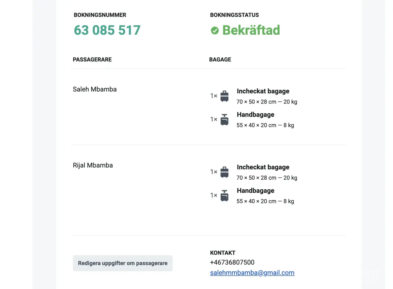Image resolution: width=393 pixels, height=289 pixels.
Task: Click Saleh's 70 × 50 × 28 cm dimensions
Action: tap(256, 102)
